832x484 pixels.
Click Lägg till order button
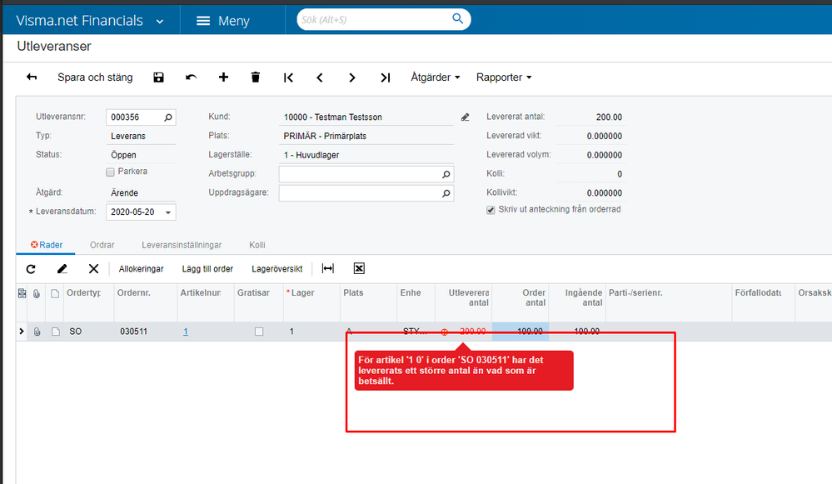(x=207, y=269)
